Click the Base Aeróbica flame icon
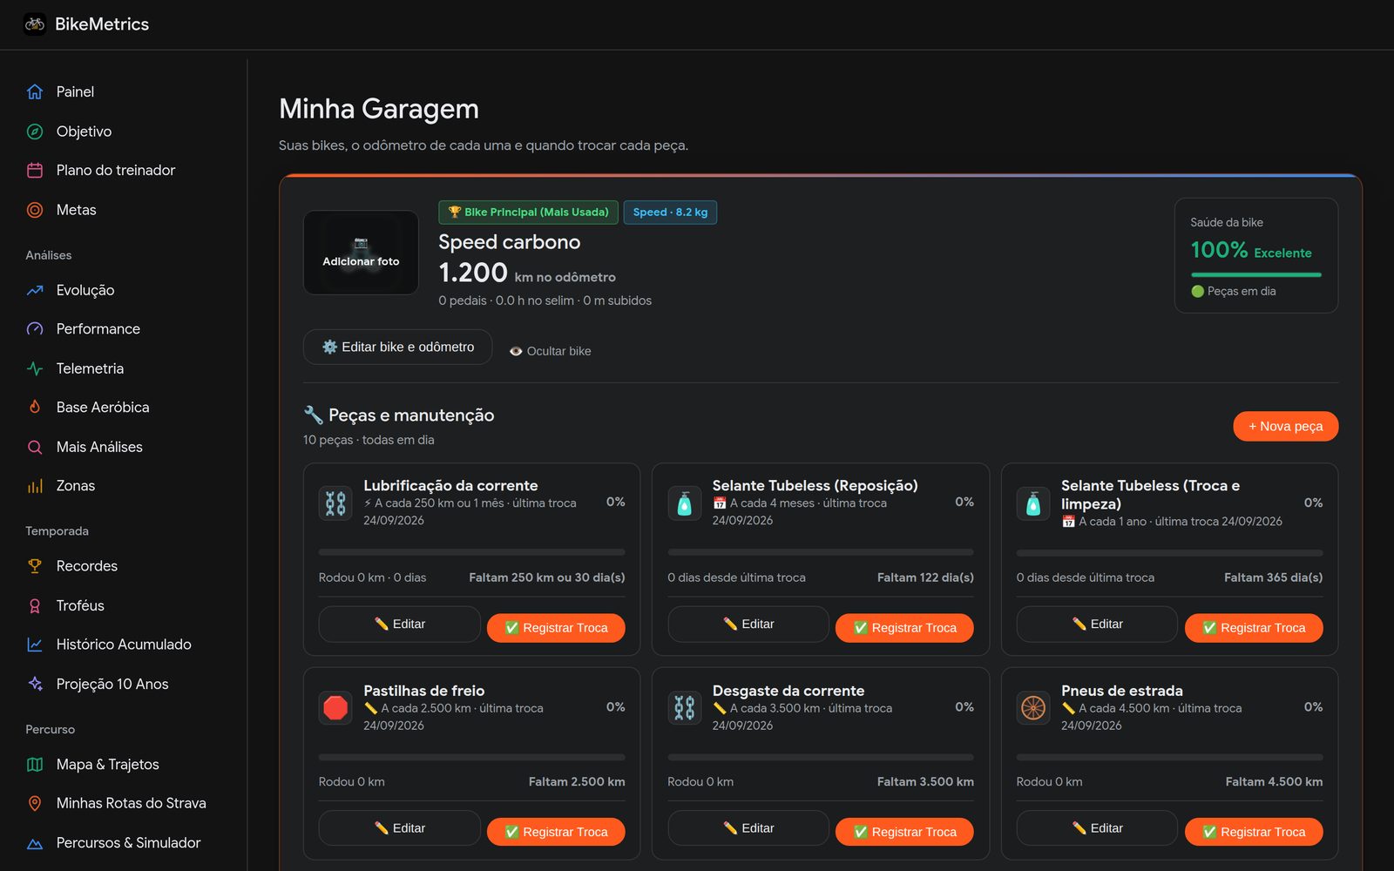 (x=35, y=407)
